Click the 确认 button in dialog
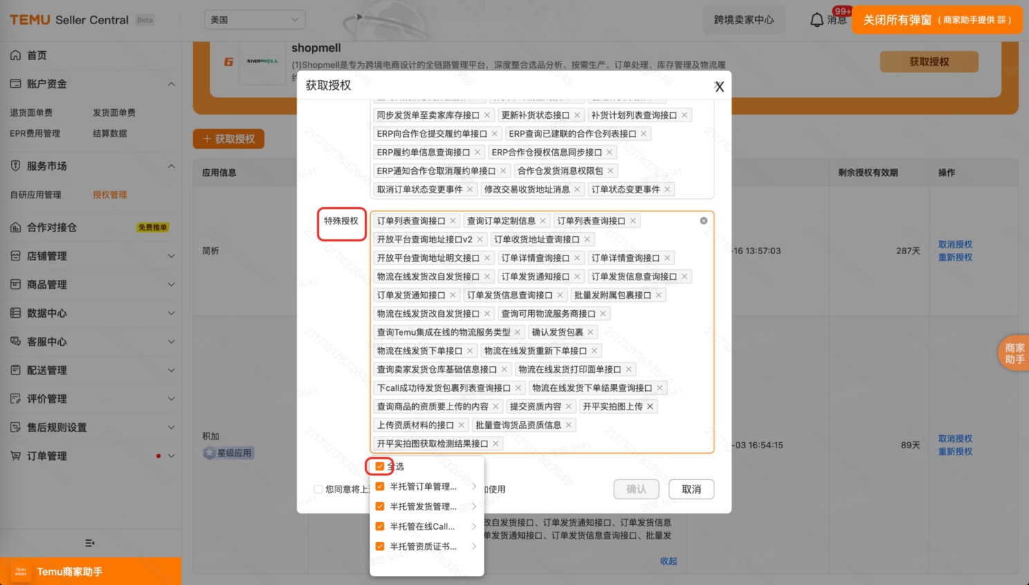Screen dimensions: 1029x585 tap(636, 489)
